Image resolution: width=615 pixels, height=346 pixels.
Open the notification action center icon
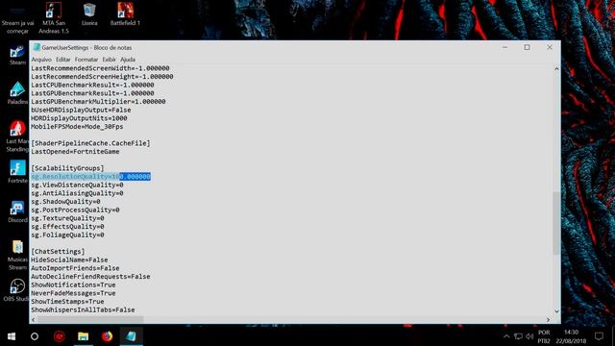coord(599,336)
